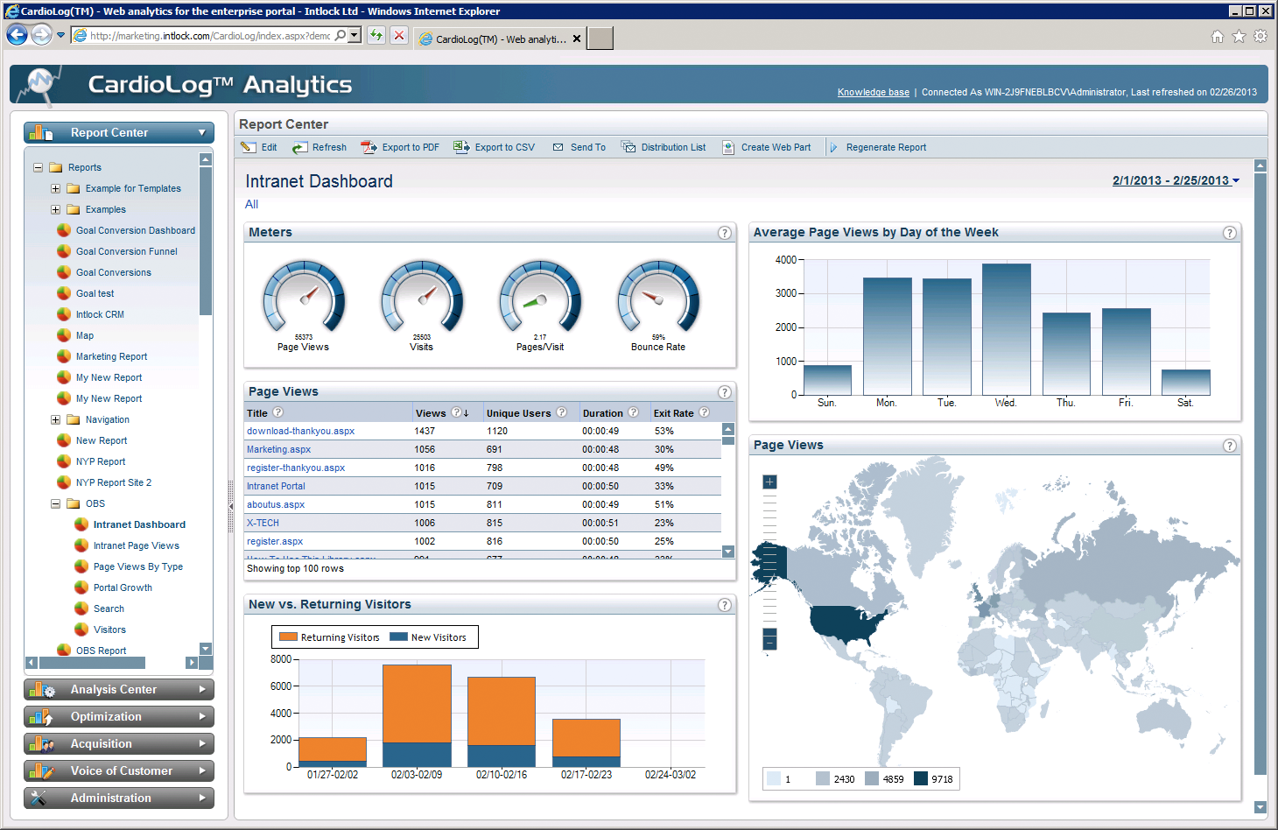Screen dimensions: 1278x830
Task: Open the date range dropdown
Action: tap(1176, 180)
